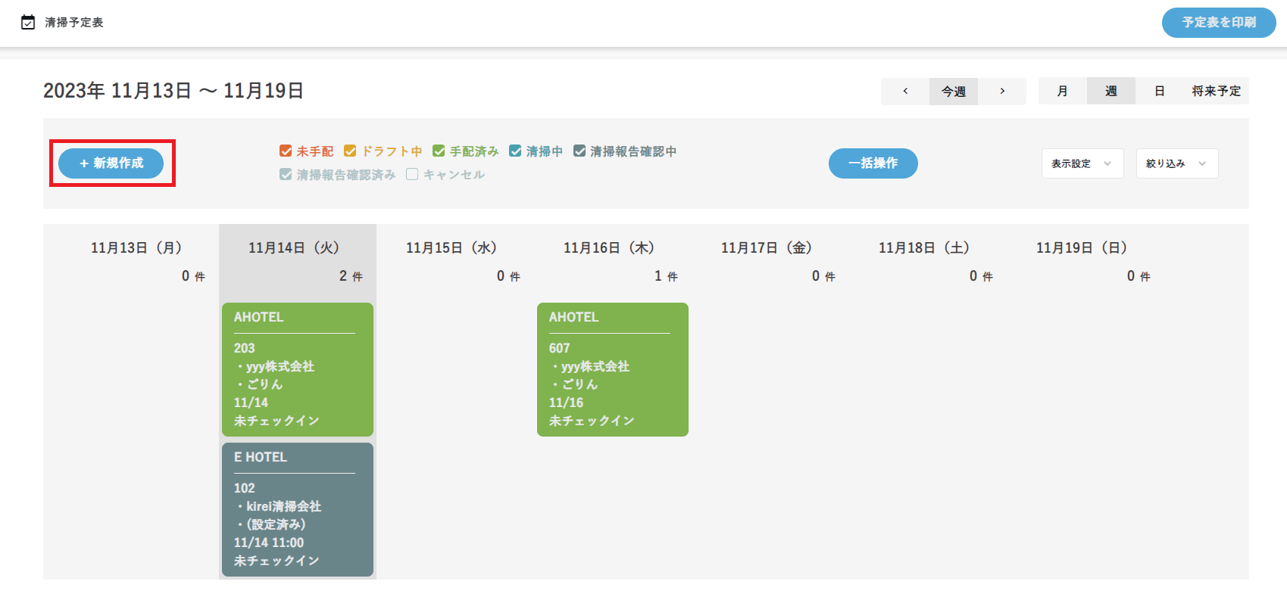The image size is (1287, 597).
Task: Click the 新規作成 create button
Action: [x=111, y=163]
